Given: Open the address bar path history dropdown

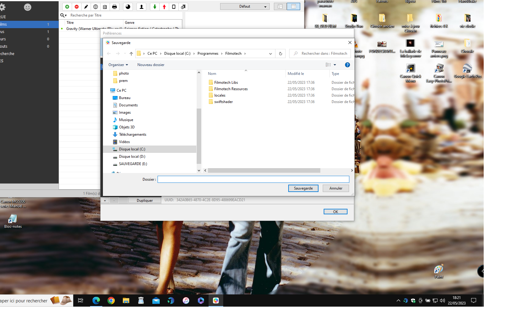Looking at the screenshot, I should (x=270, y=53).
